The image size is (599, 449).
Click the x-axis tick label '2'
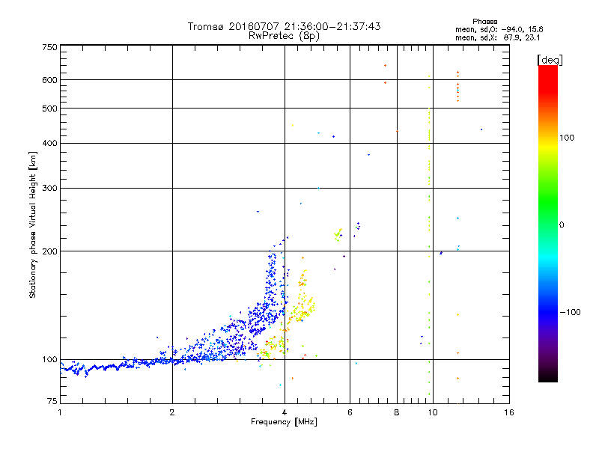[x=172, y=412]
